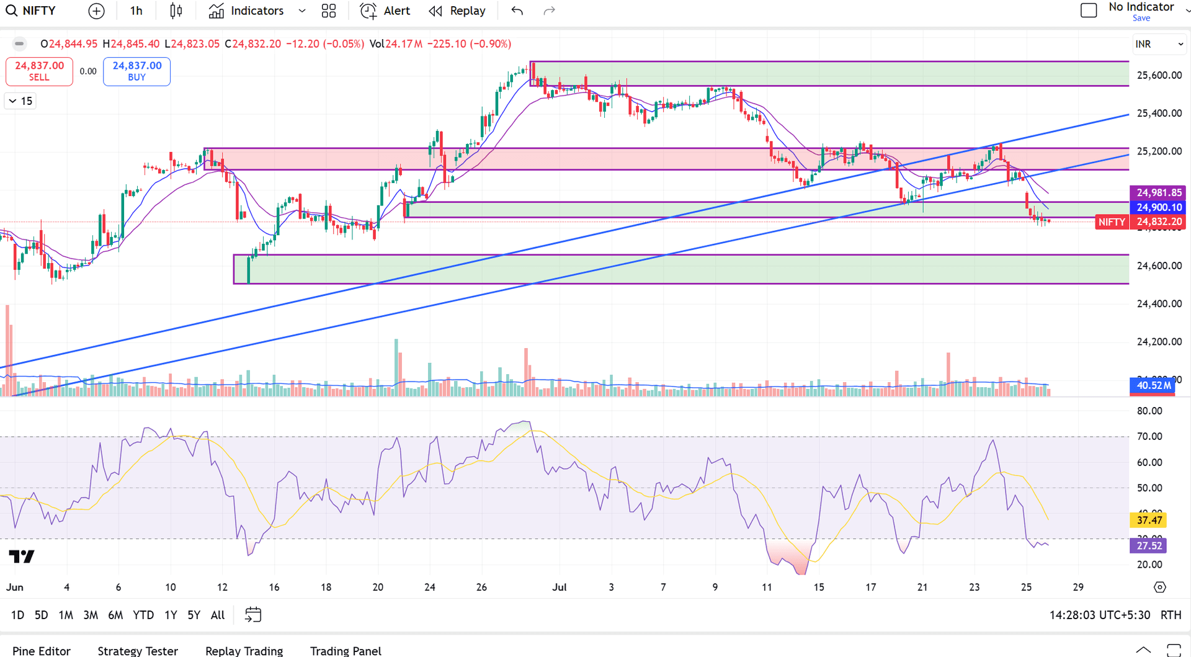
Task: Click the 24,400.00 price axis label
Action: [1159, 304]
